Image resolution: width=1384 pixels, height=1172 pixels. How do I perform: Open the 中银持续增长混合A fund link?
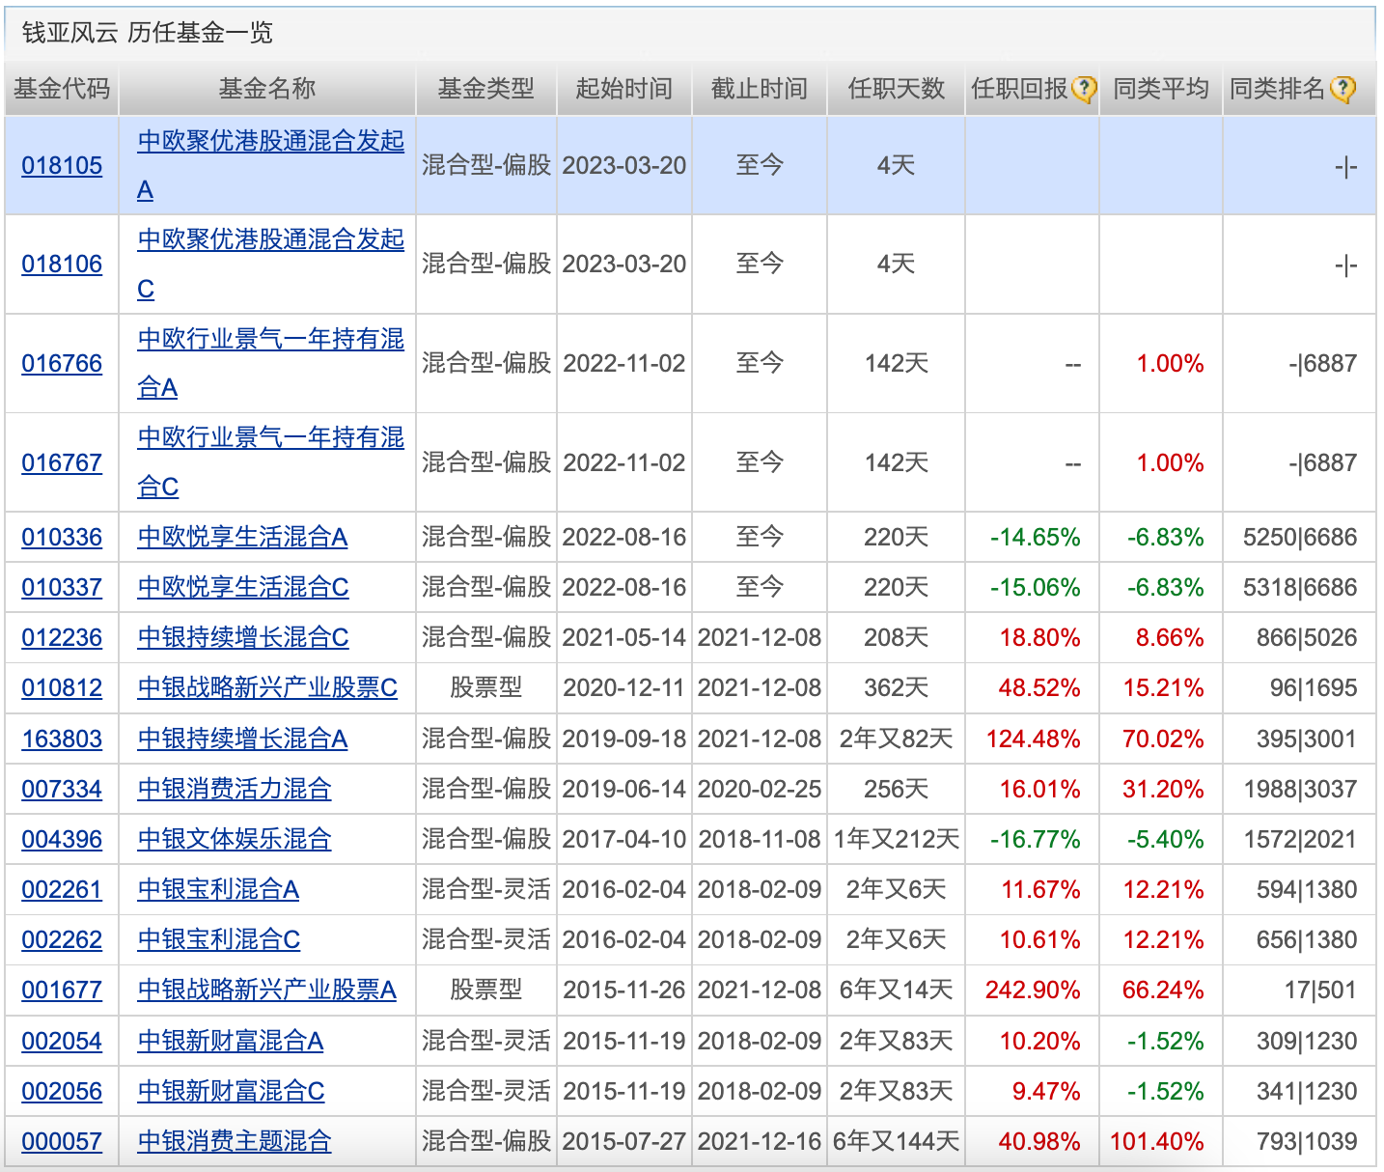click(x=242, y=739)
